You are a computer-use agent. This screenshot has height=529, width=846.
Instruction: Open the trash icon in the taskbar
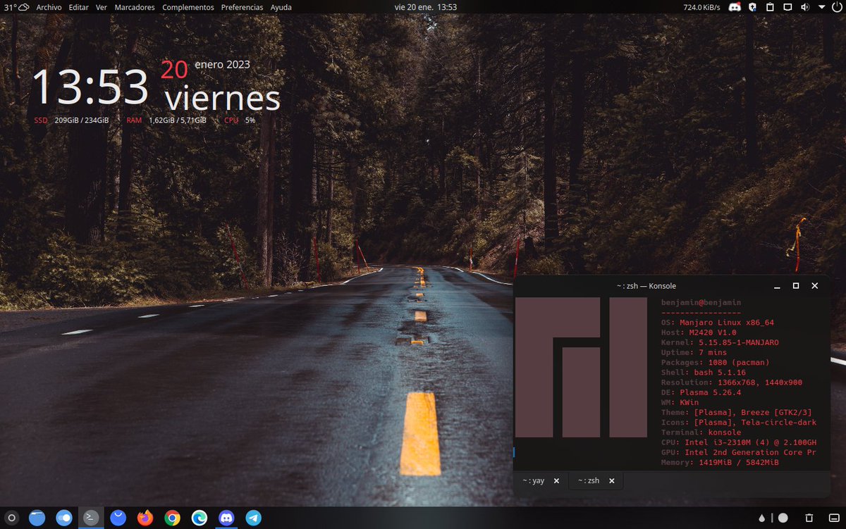[x=809, y=518]
